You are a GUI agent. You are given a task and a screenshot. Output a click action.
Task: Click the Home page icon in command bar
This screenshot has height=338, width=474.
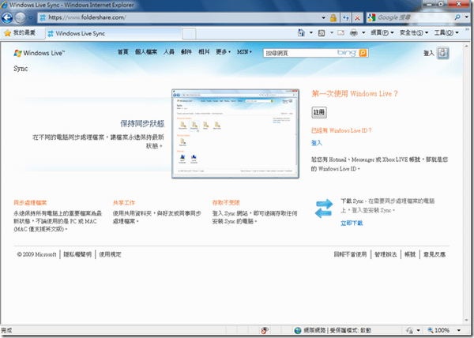click(302, 32)
